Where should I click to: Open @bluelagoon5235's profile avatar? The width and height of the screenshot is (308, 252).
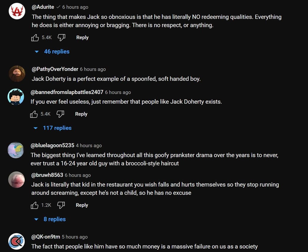(16, 150)
